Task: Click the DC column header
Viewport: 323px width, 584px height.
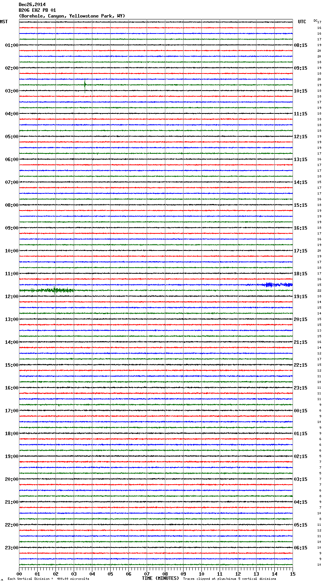Action: click(315, 21)
